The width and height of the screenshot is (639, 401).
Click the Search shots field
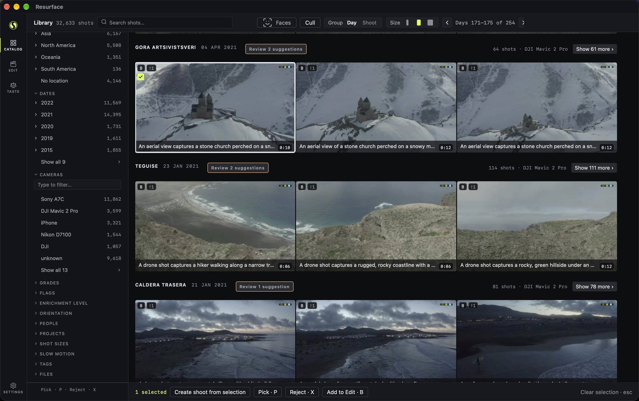click(165, 23)
